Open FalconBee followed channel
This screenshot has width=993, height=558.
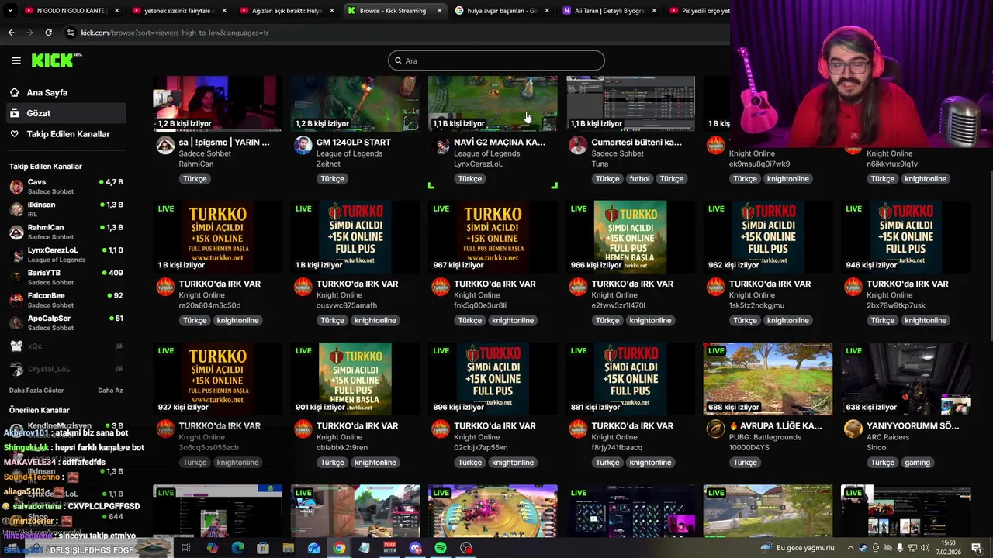click(x=66, y=300)
